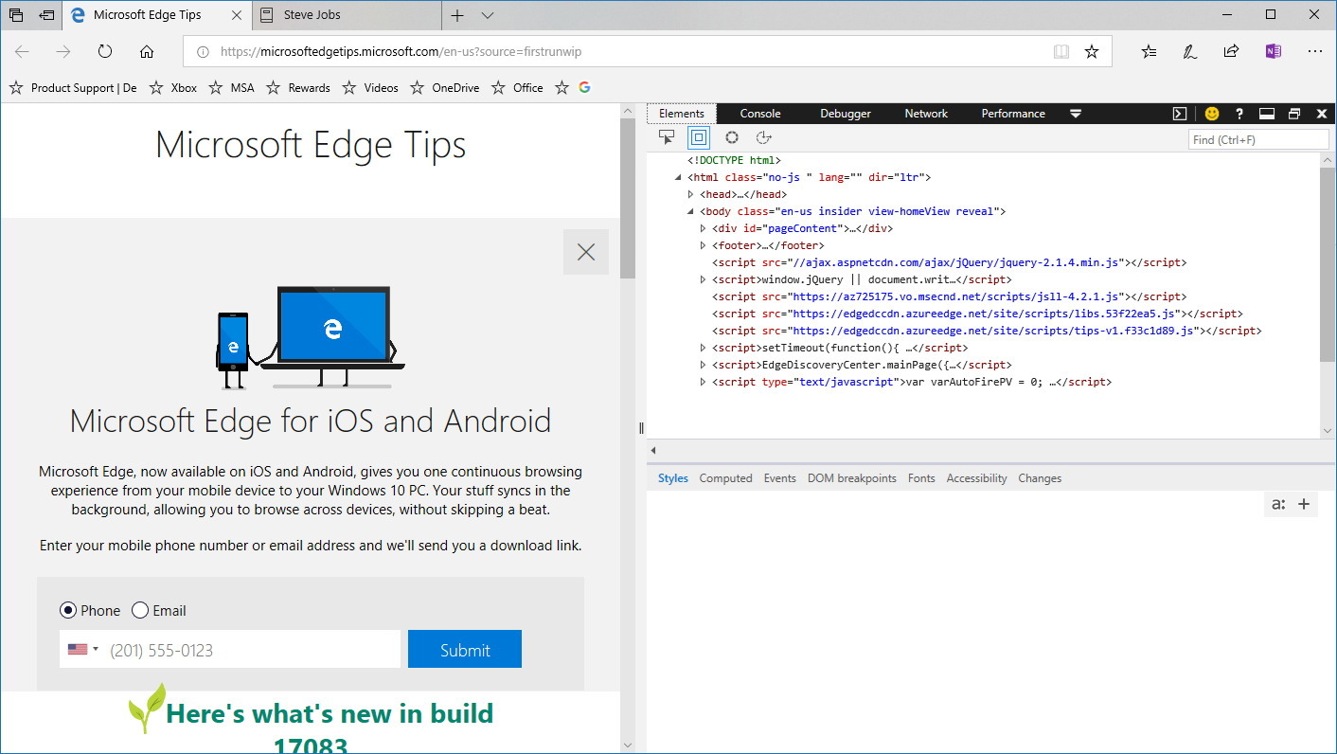The height and width of the screenshot is (754, 1337).
Task: Set these tabs aside
Action: coord(46,15)
